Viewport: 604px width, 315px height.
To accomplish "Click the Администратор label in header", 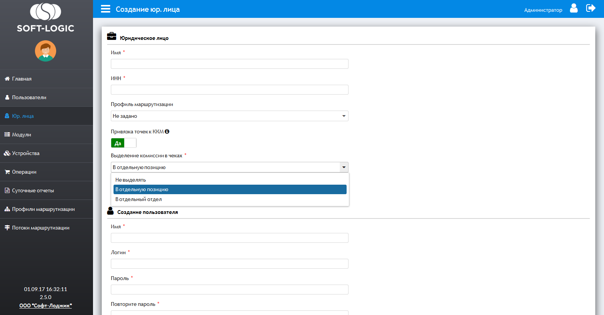I will (x=543, y=10).
